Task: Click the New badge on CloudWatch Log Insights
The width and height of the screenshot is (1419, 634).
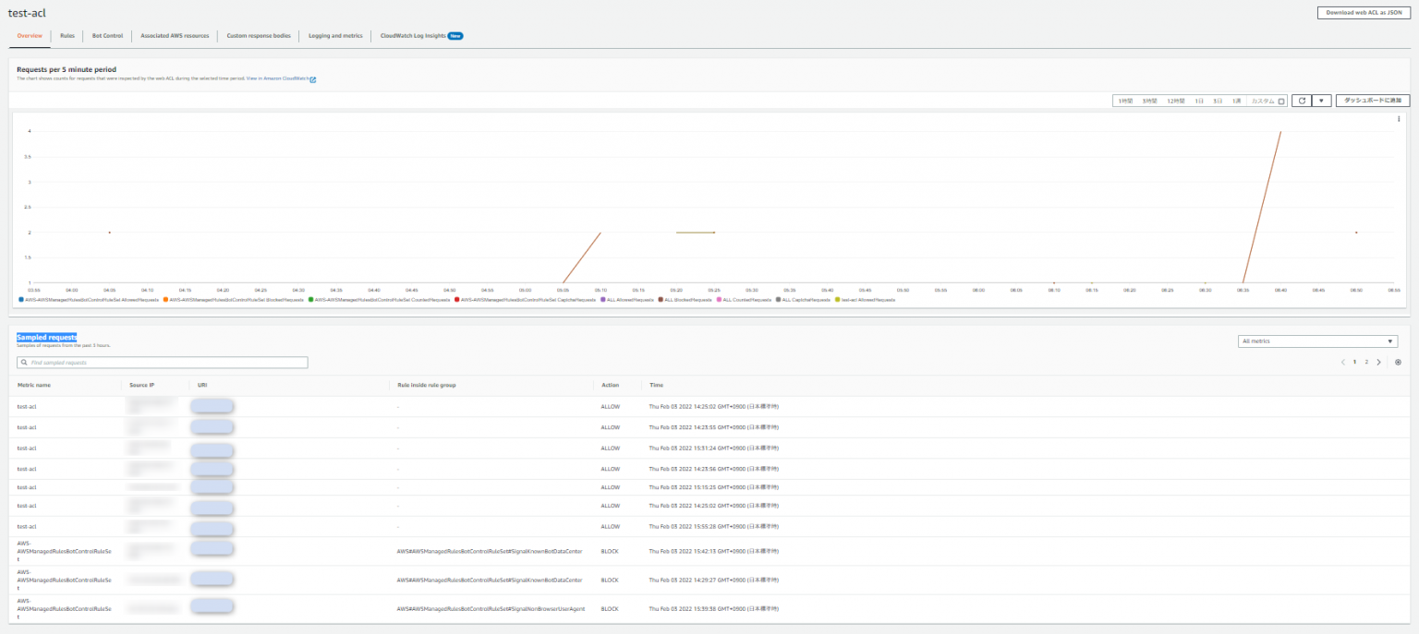Action: [x=453, y=35]
